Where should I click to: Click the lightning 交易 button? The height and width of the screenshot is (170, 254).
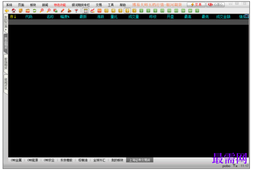click(x=196, y=5)
